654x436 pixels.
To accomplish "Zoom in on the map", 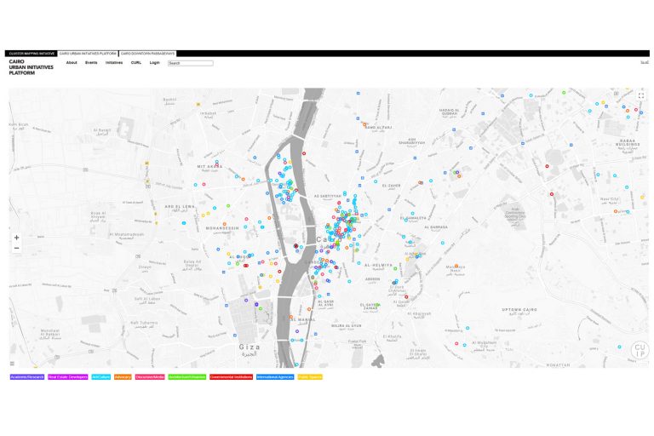I will [x=16, y=238].
